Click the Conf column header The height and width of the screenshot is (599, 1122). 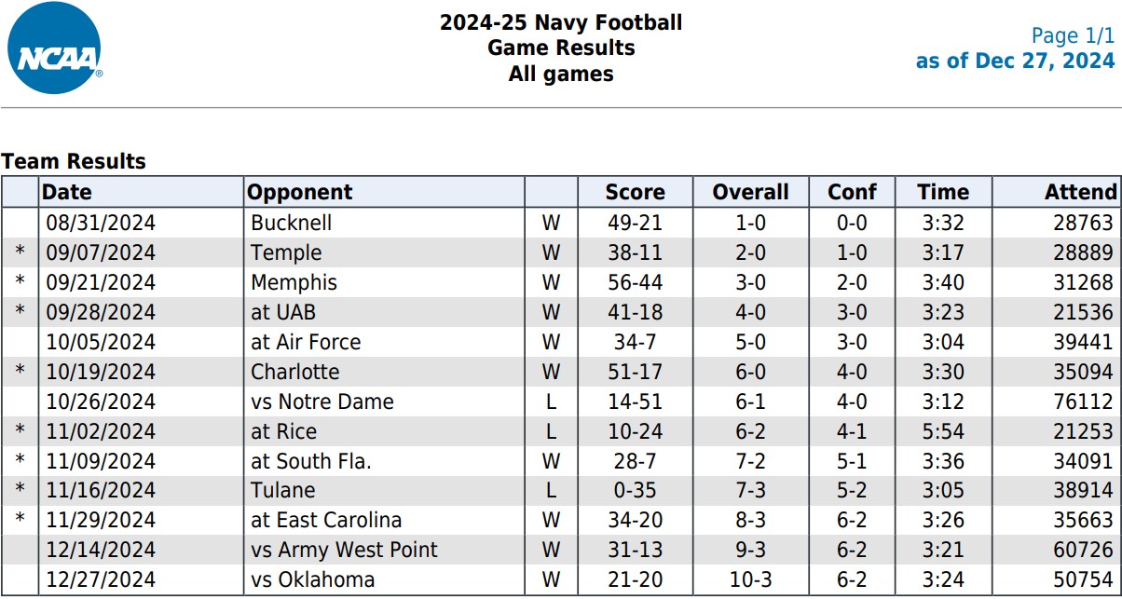852,193
